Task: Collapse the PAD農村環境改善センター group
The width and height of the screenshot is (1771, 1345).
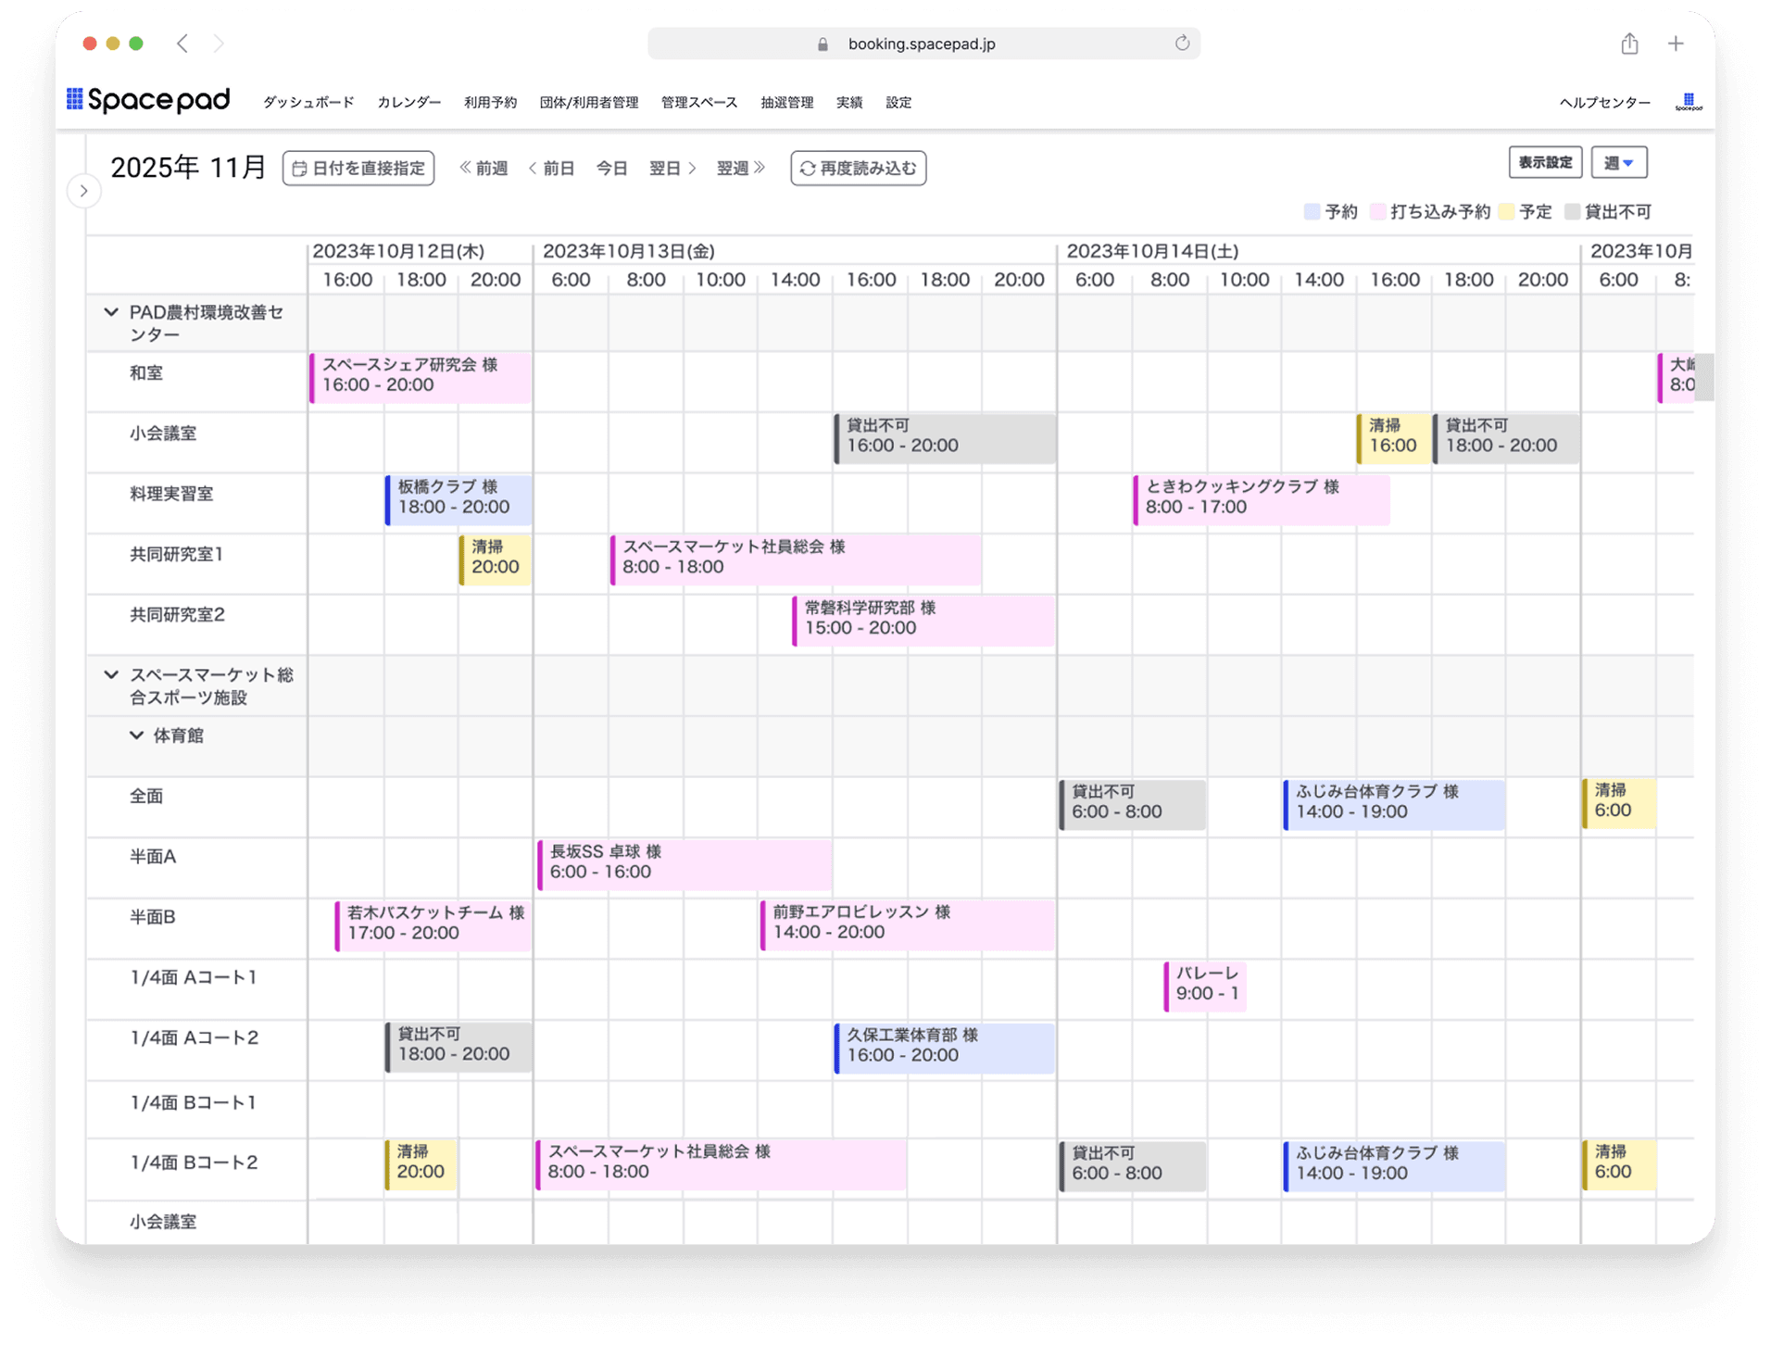Action: (x=111, y=313)
